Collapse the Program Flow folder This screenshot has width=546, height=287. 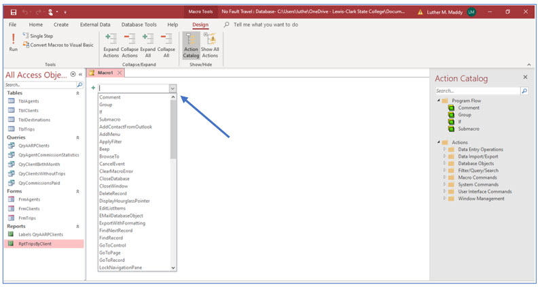(x=439, y=101)
